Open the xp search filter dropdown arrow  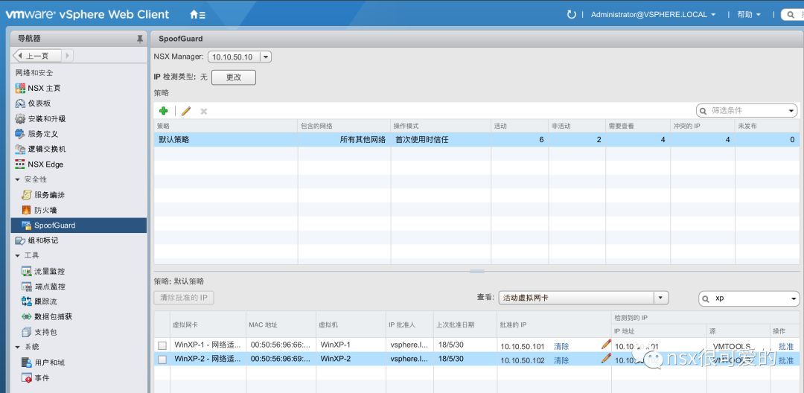pos(794,298)
